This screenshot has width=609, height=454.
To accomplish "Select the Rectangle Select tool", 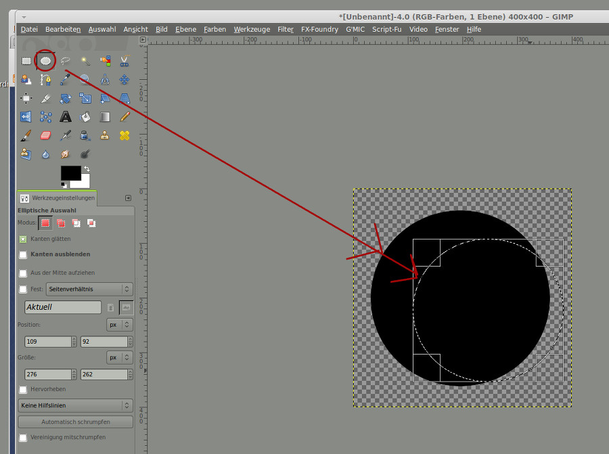I will [26, 61].
